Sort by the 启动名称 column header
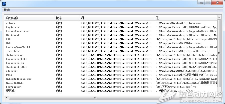 tap(12, 18)
